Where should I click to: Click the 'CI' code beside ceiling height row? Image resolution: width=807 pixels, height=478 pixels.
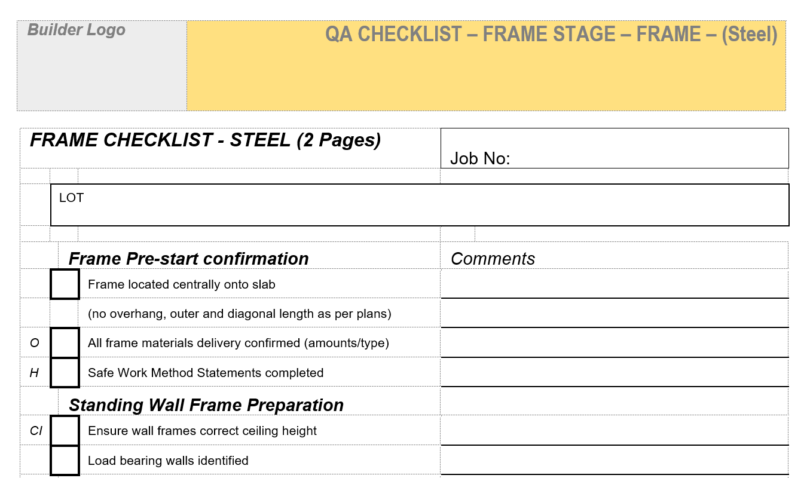coord(36,431)
